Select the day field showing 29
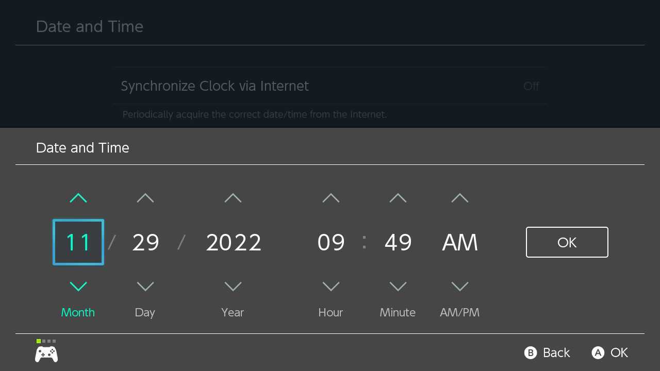This screenshot has width=660, height=371. 145,242
